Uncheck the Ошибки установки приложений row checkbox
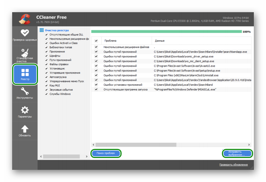Image resolution: width=266 pixels, height=182 pixels. (96, 85)
